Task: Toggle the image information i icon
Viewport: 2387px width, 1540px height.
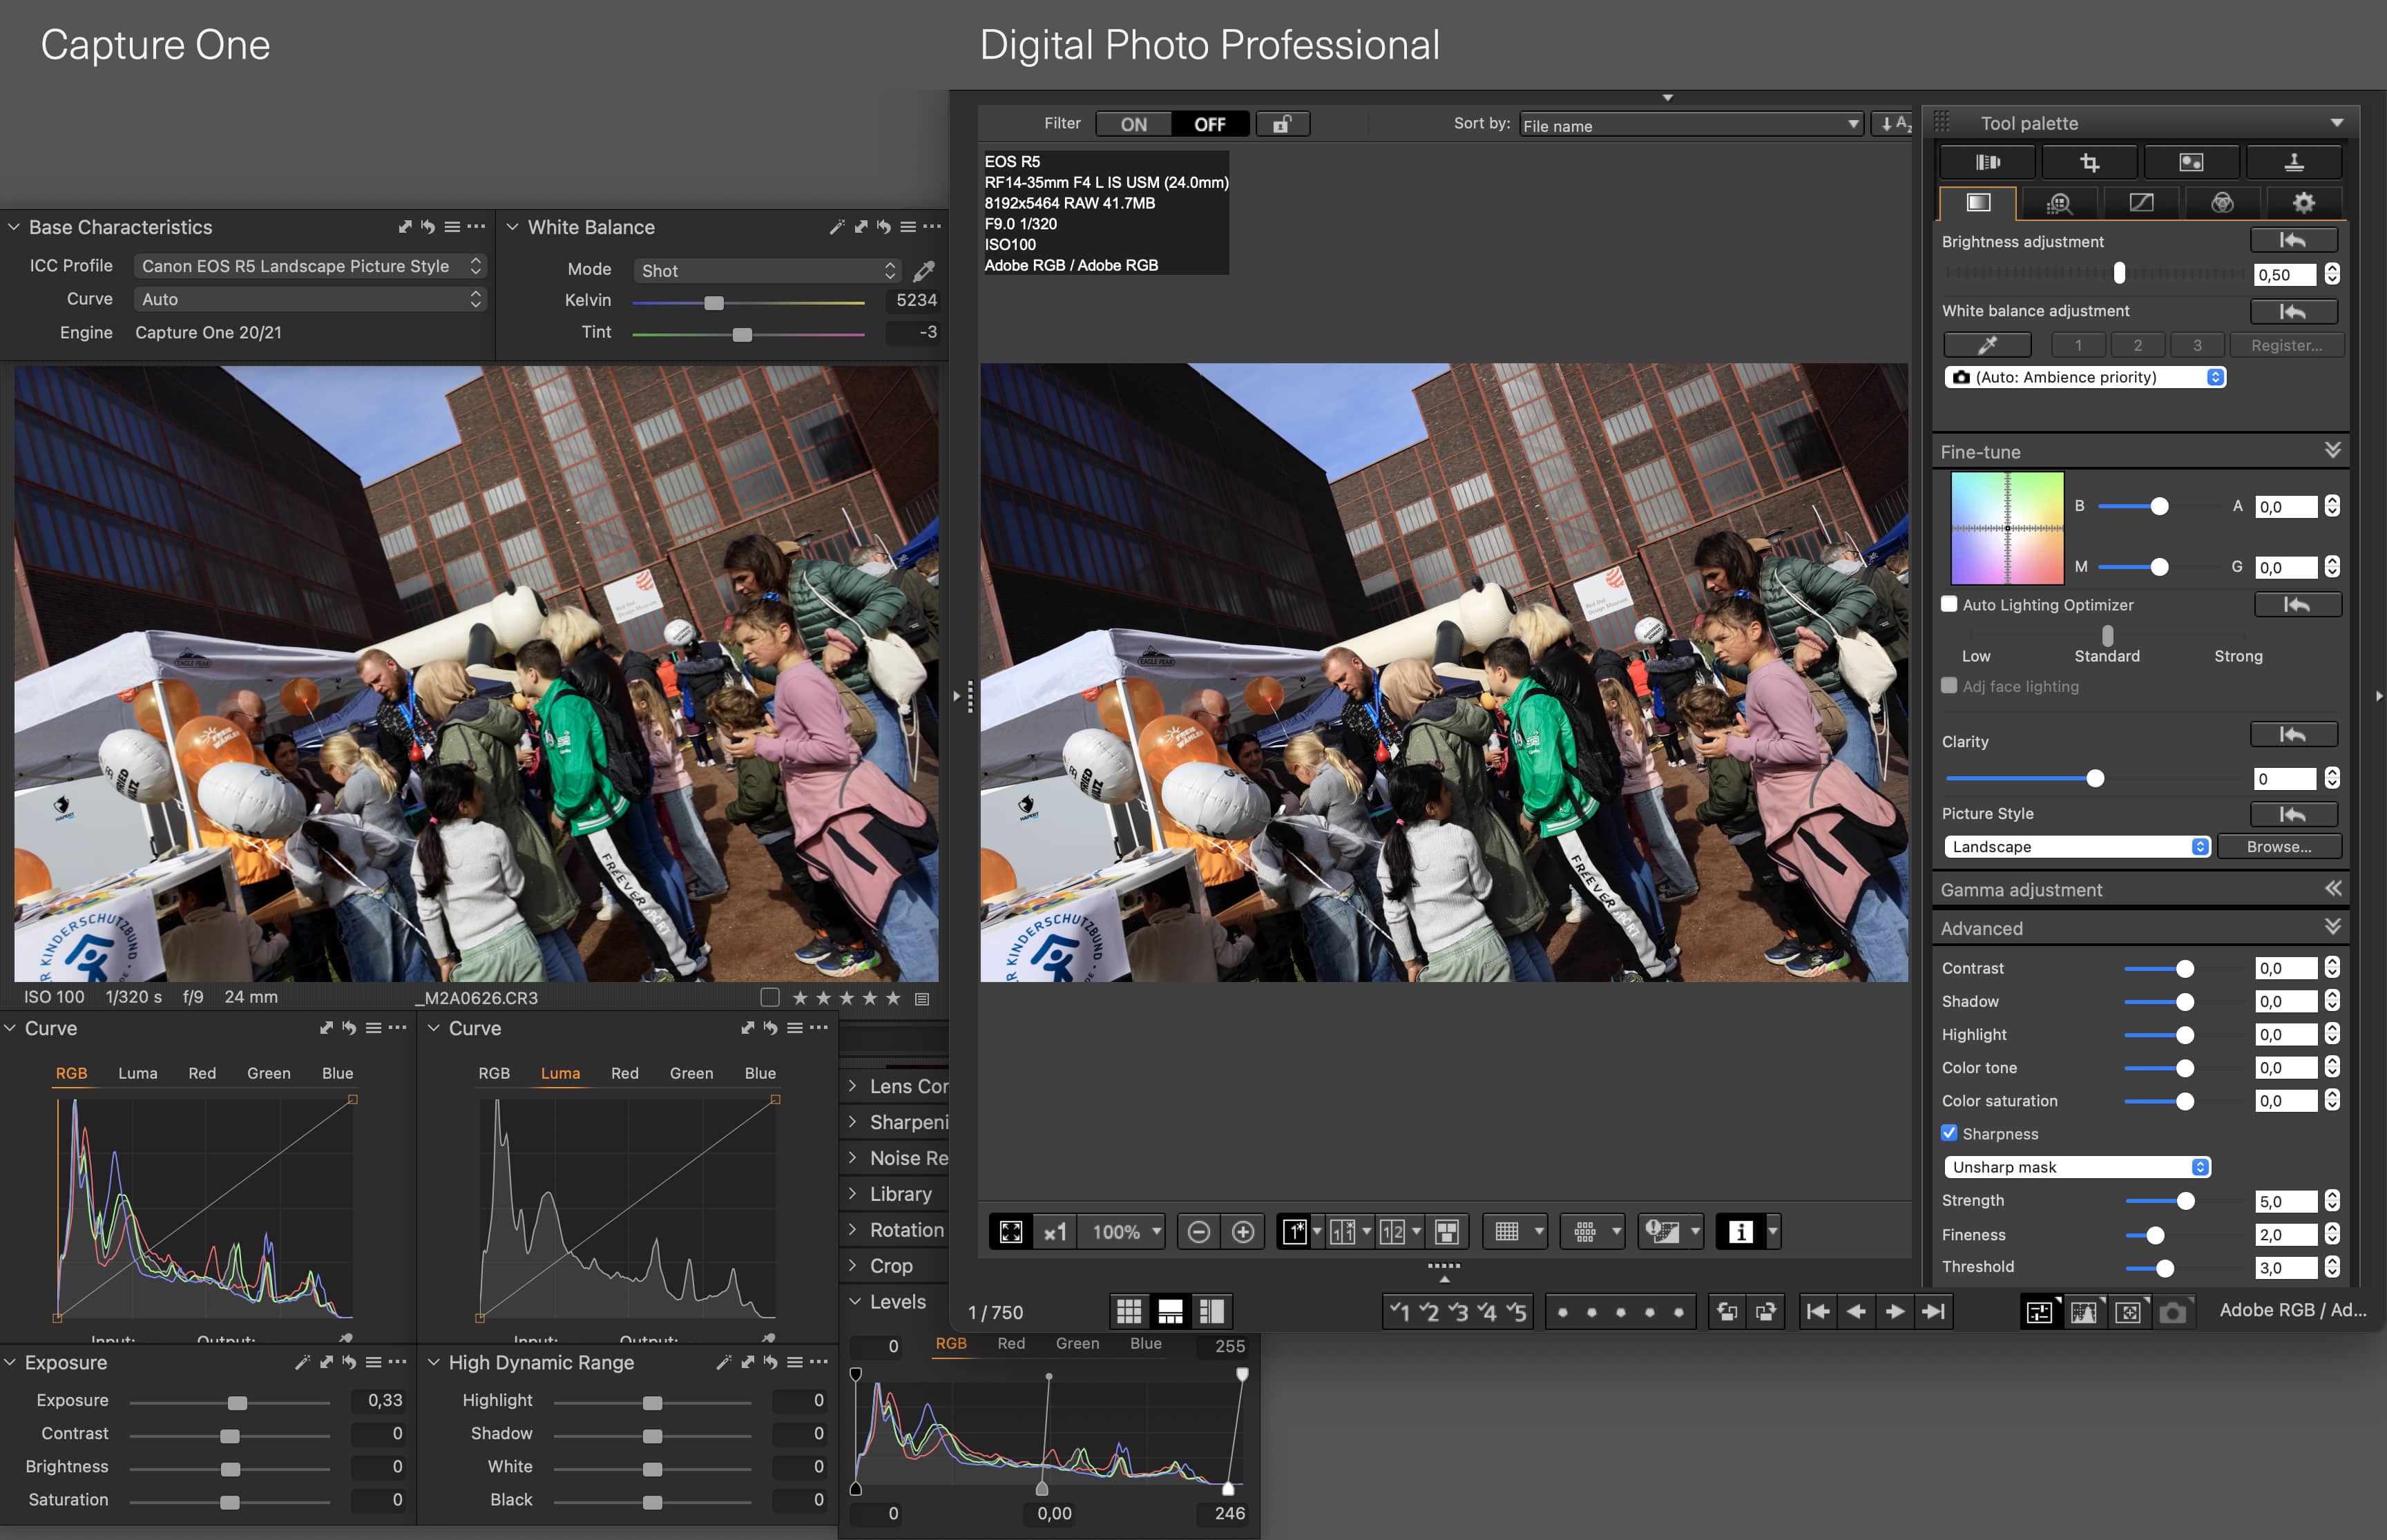Action: tap(1740, 1232)
